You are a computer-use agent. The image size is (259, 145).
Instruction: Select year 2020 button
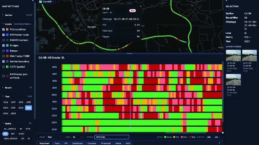pos(6,108)
